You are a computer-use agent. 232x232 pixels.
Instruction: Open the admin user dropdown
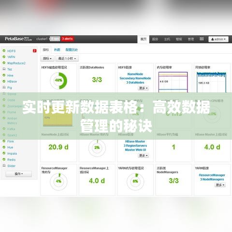tap(218, 39)
